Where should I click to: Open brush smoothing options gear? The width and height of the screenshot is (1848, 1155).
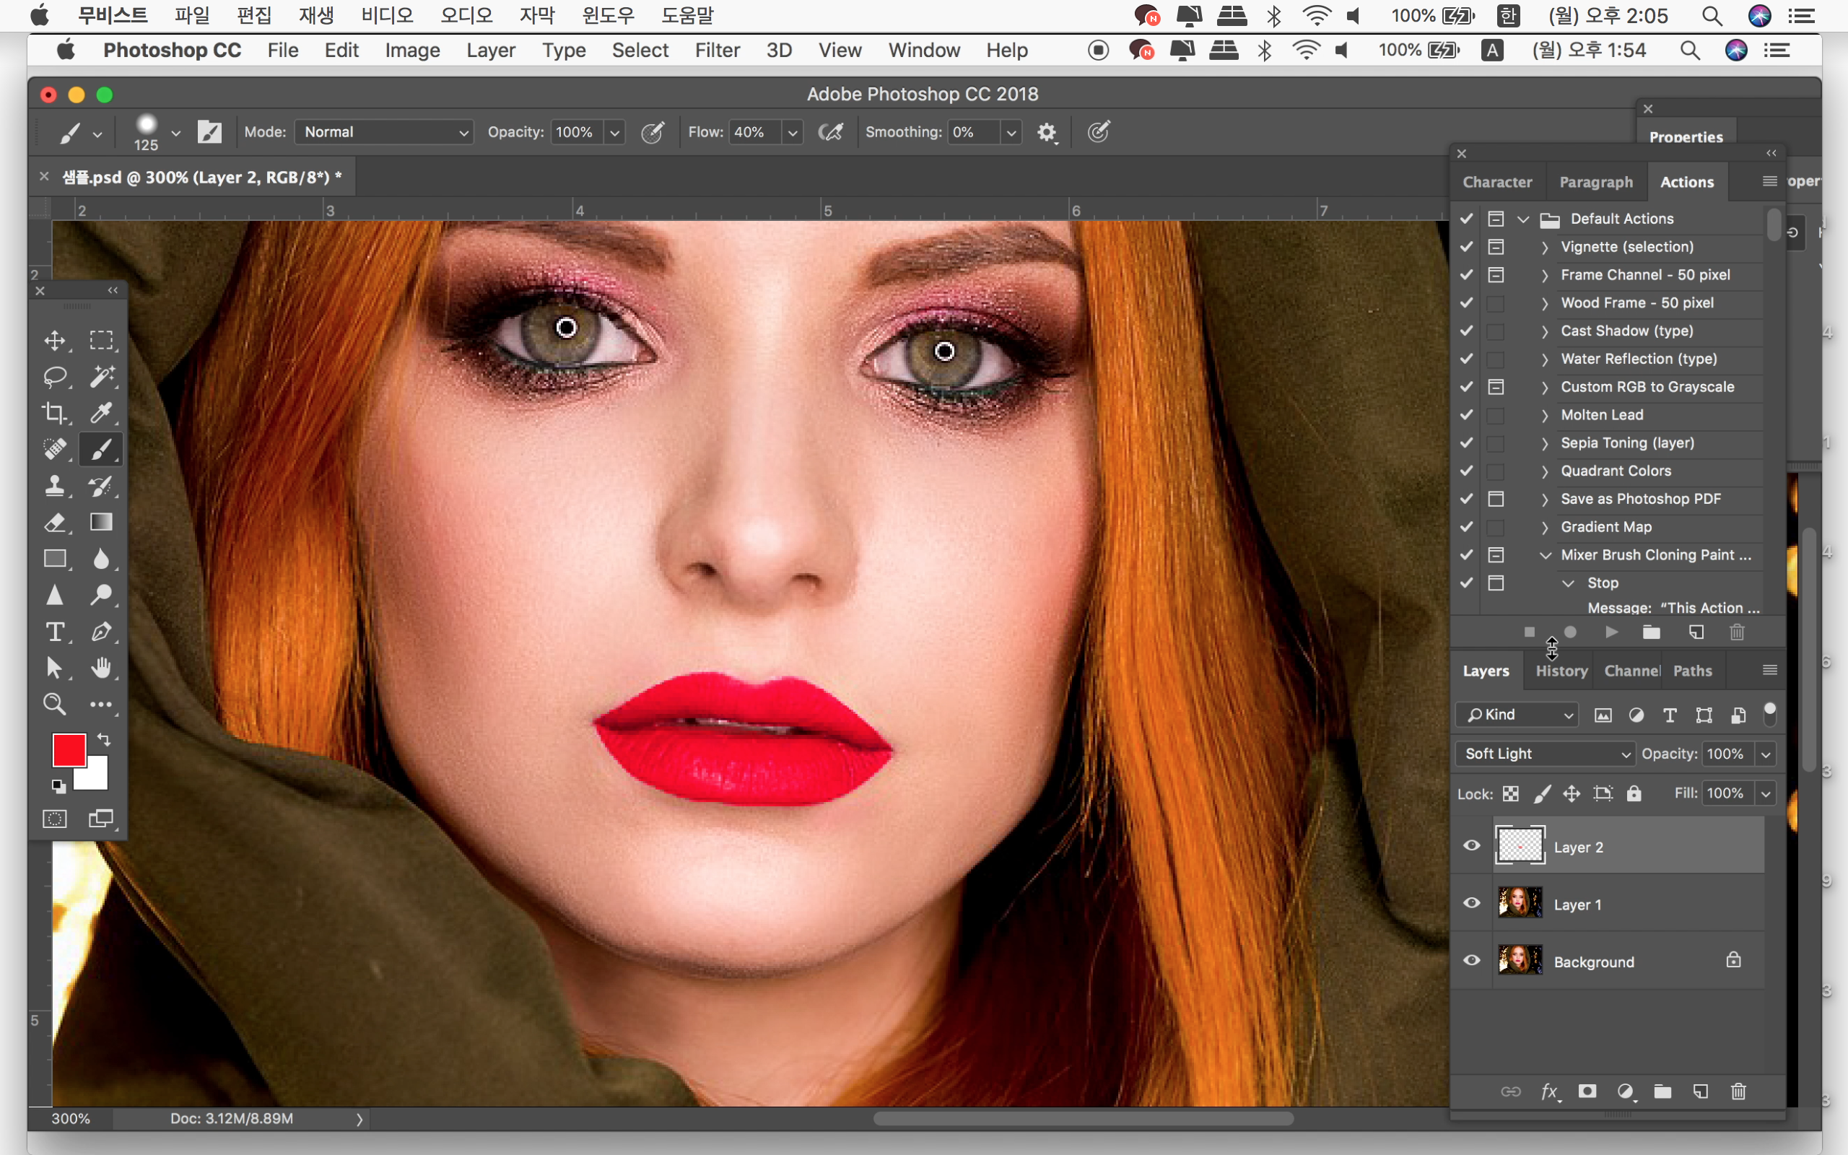(x=1046, y=132)
